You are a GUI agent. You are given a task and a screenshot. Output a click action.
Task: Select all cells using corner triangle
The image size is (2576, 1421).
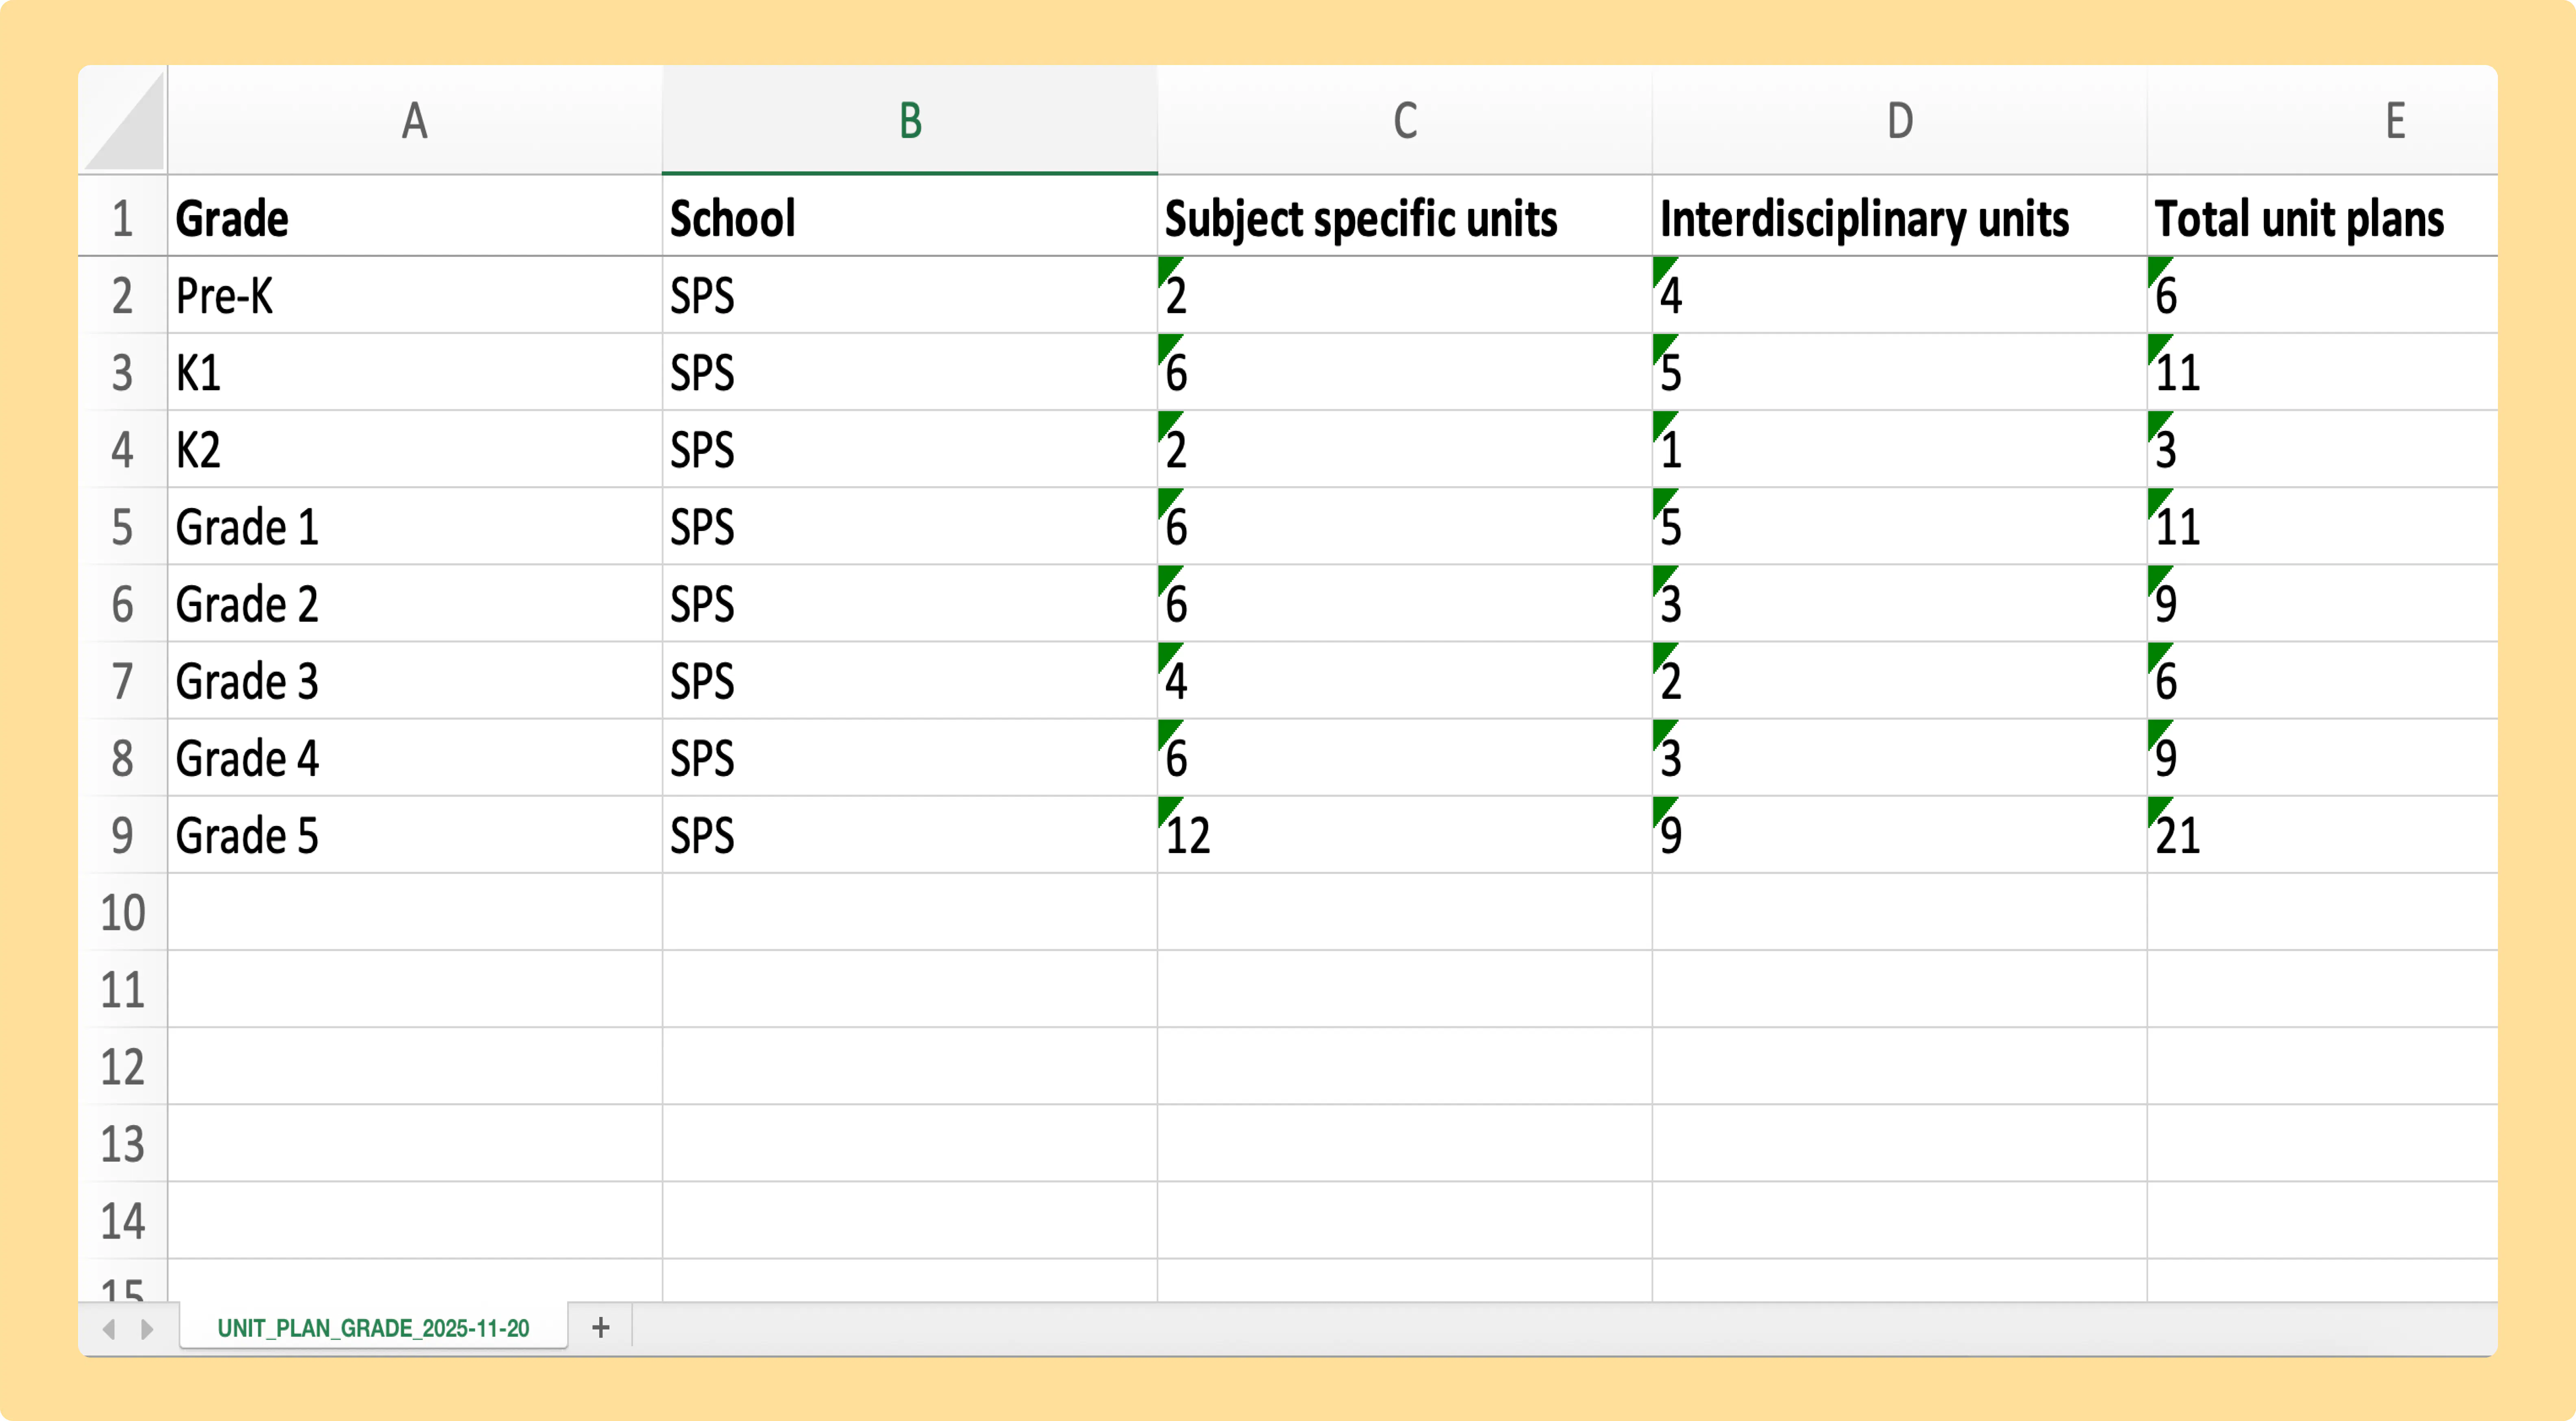click(x=124, y=120)
